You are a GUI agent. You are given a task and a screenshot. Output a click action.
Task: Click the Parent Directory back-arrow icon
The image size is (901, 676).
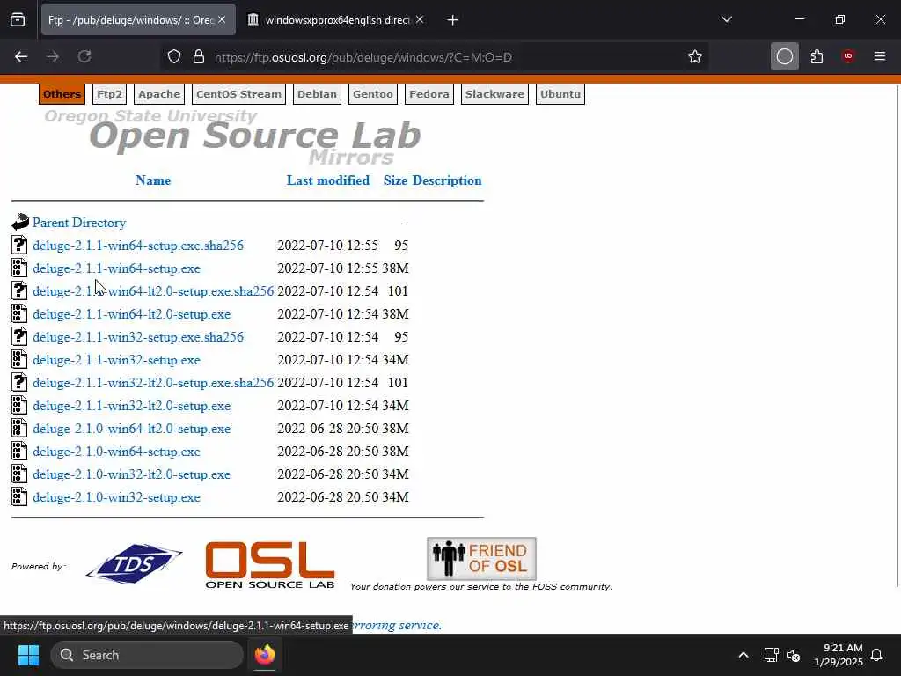19,222
